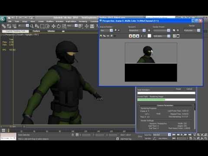The width and height of the screenshot is (208, 156).
Task: Open the Time Configuration icon
Action: 191,138
